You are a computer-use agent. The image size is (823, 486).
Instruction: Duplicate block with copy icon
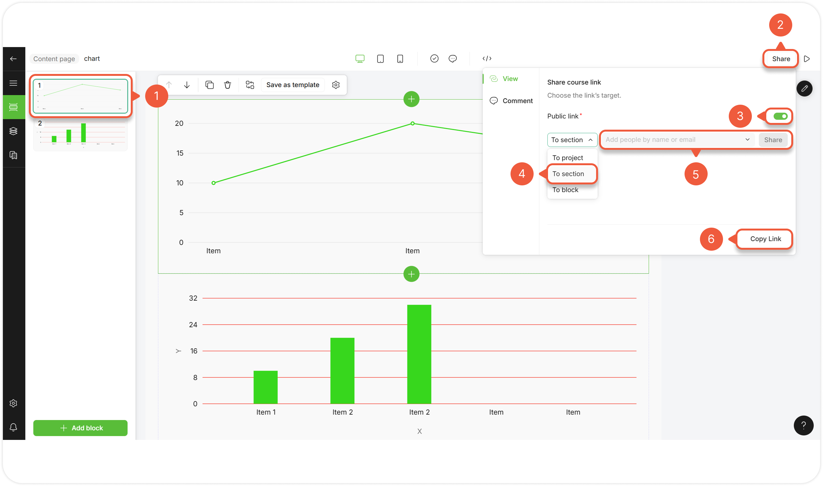click(210, 85)
